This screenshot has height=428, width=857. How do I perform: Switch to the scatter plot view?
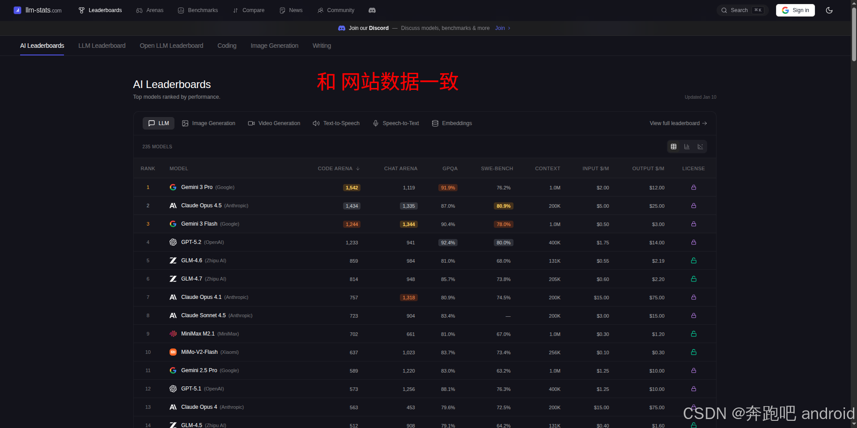tap(700, 147)
